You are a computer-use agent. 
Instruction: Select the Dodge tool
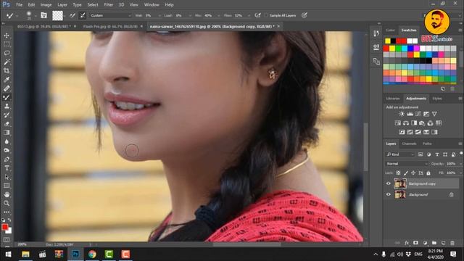[7, 150]
